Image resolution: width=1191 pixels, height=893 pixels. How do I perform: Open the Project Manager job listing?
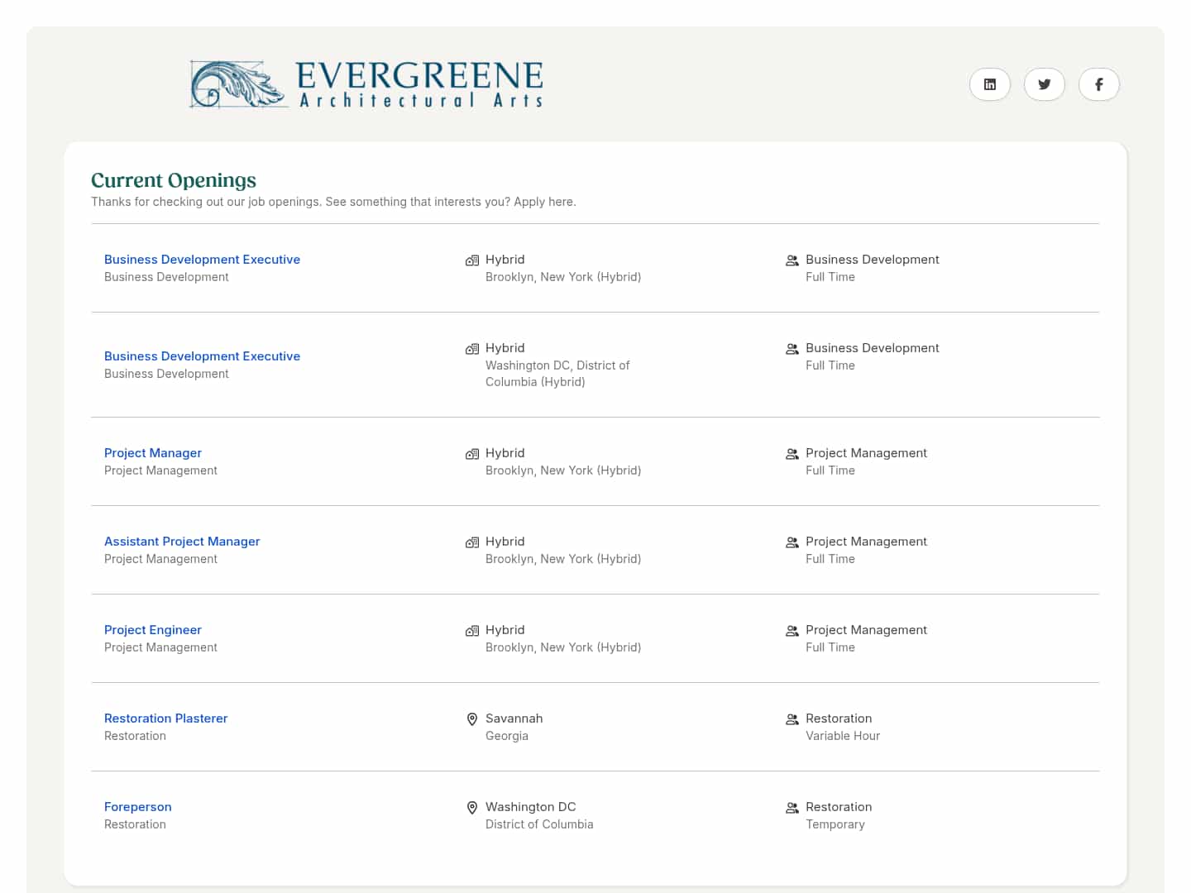click(152, 452)
